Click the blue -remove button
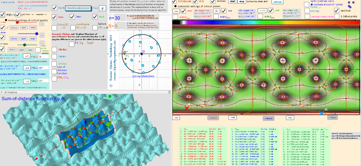The height and width of the screenshot is (166, 361). [x=269, y=118]
